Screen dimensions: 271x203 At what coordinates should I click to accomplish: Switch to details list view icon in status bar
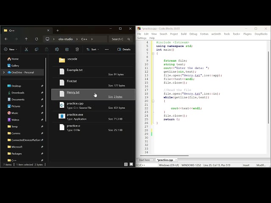point(126,165)
